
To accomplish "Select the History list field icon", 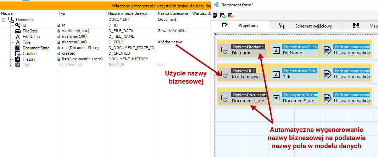I will (x=18, y=59).
